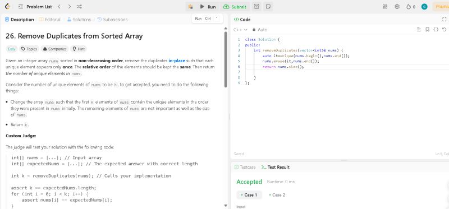Expand the Topics tag

pyautogui.click(x=29, y=49)
